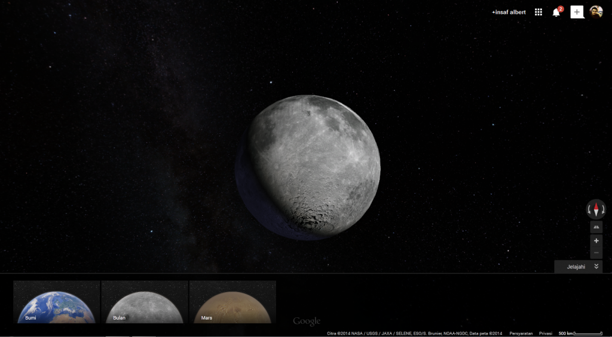Zoom out with the minus button
612x337 pixels.
(596, 253)
